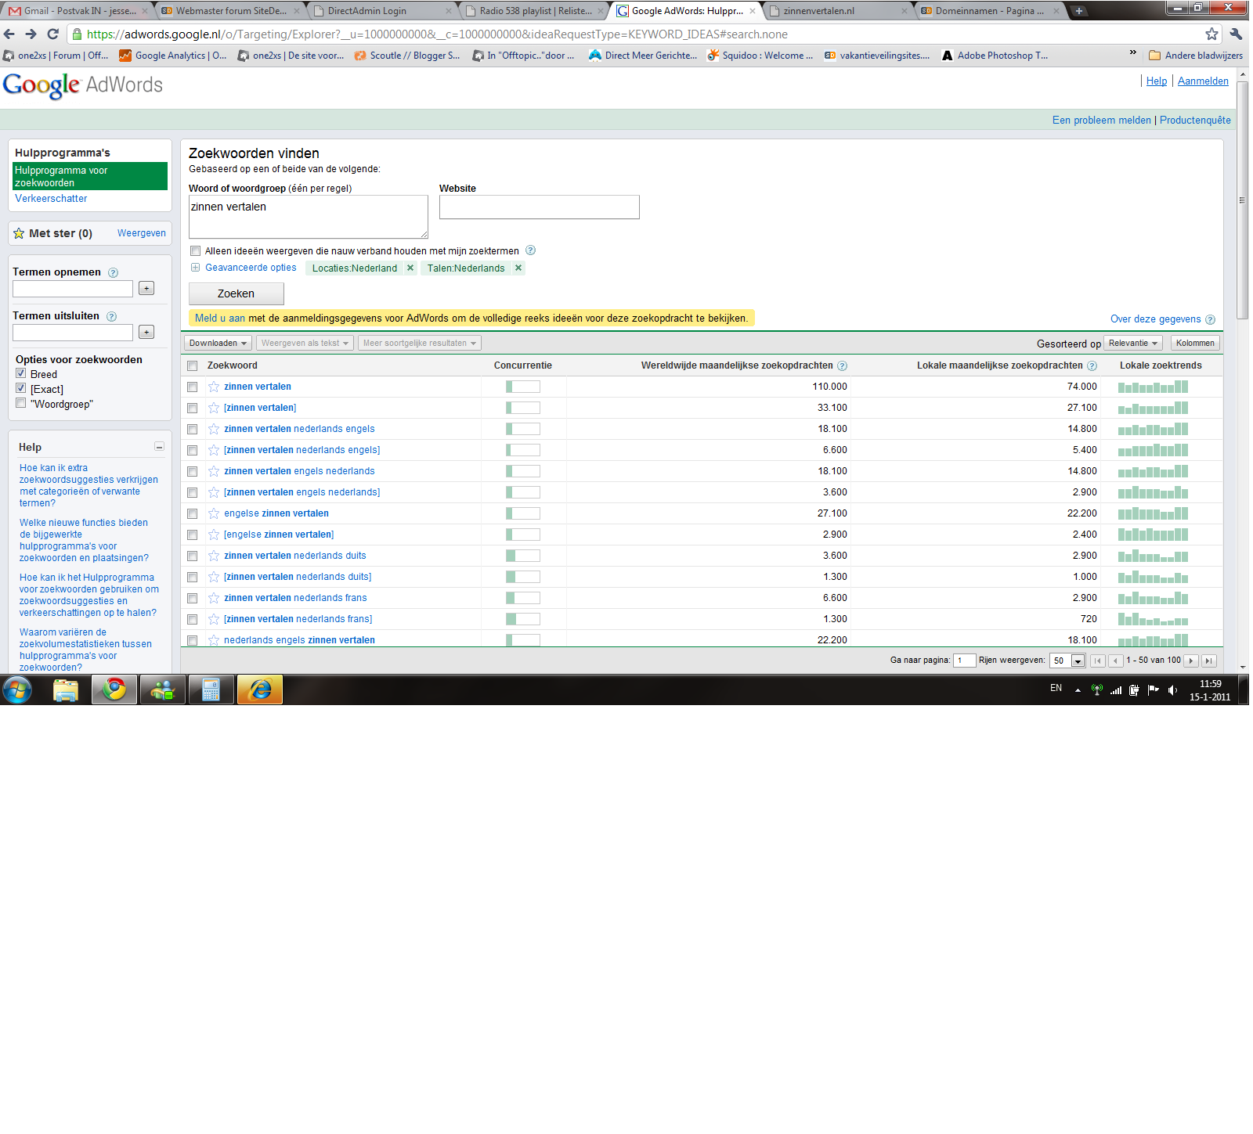
Task: Jump to last results page arrow
Action: click(1208, 661)
